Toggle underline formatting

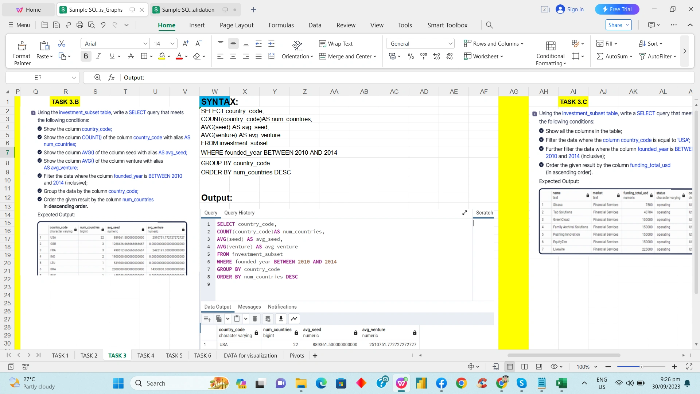(112, 56)
